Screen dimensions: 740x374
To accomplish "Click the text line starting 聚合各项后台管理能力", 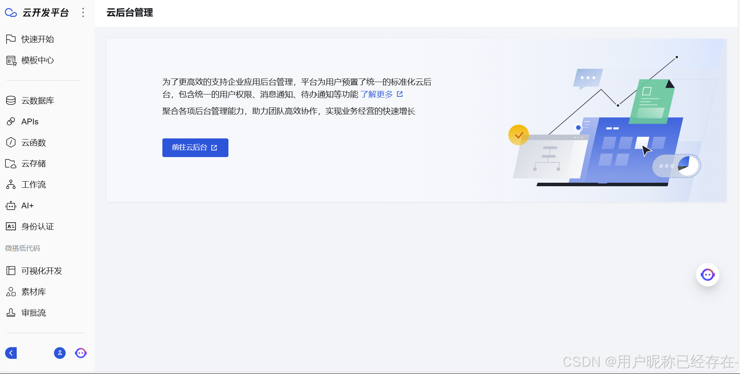I will tap(289, 111).
